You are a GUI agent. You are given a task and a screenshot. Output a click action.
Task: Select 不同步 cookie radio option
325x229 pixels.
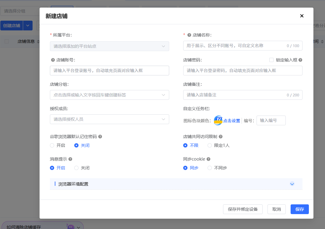(210, 168)
